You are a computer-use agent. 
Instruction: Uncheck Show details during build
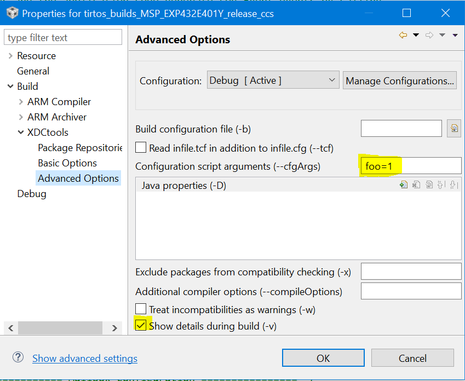tap(141, 326)
